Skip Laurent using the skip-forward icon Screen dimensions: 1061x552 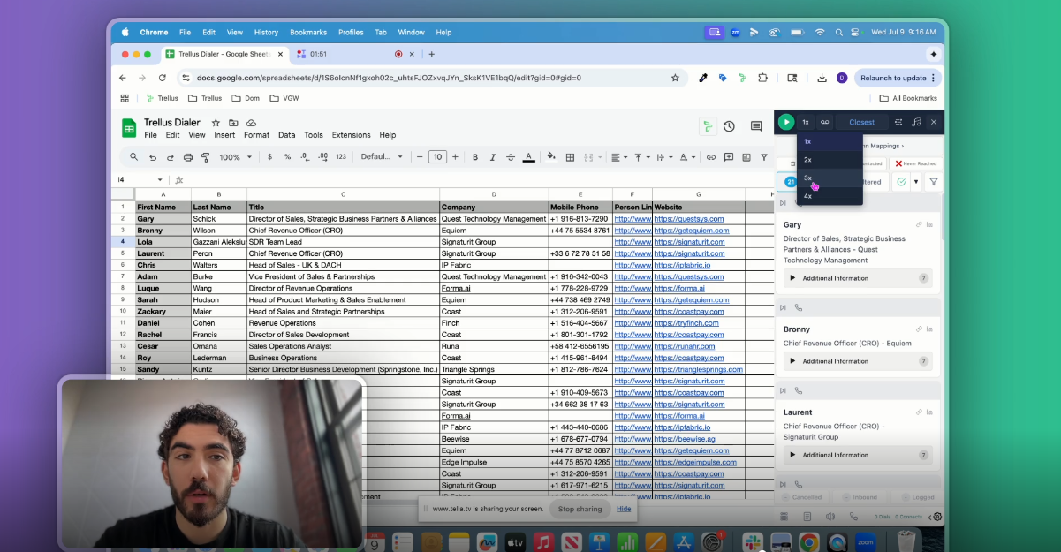click(x=783, y=390)
